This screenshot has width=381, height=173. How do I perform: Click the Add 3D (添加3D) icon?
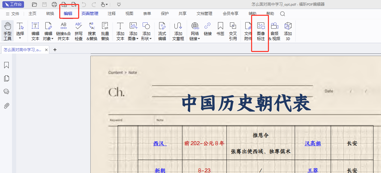coord(288,31)
